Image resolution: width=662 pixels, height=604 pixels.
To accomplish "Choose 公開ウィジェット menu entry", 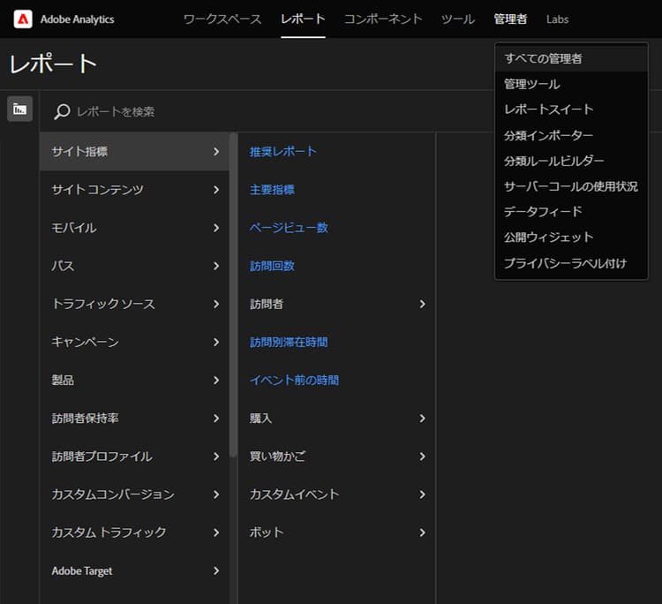I will 571,238.
